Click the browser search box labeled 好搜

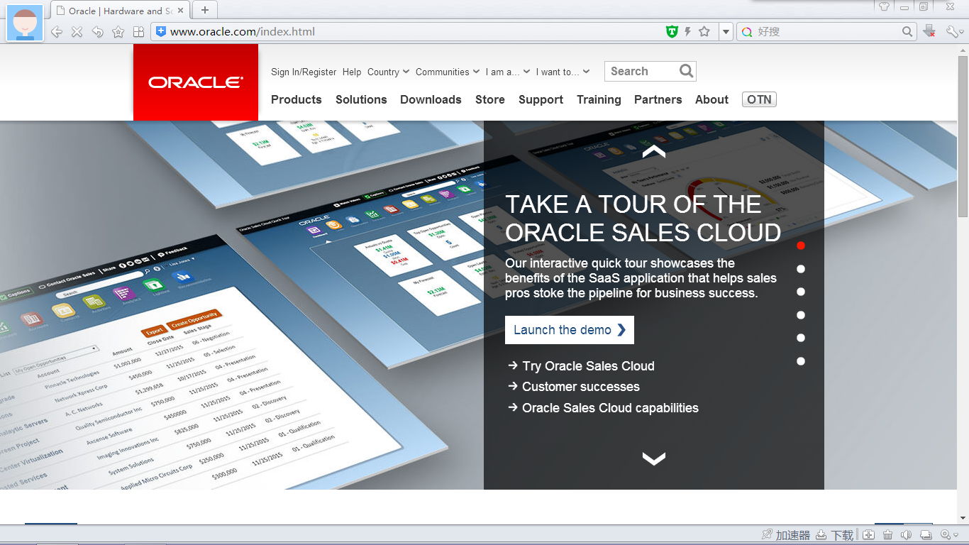click(828, 31)
